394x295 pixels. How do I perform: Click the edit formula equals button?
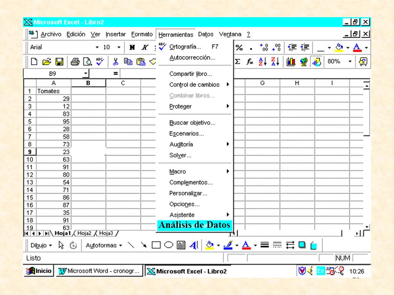(115, 73)
